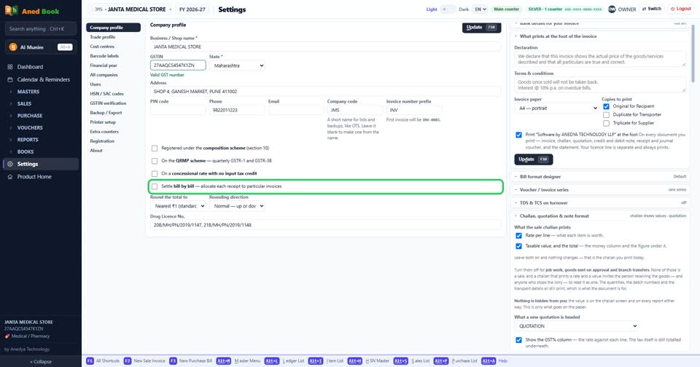Open the Round the total to dropdown
Screen dimensions: 700x367
coord(178,206)
